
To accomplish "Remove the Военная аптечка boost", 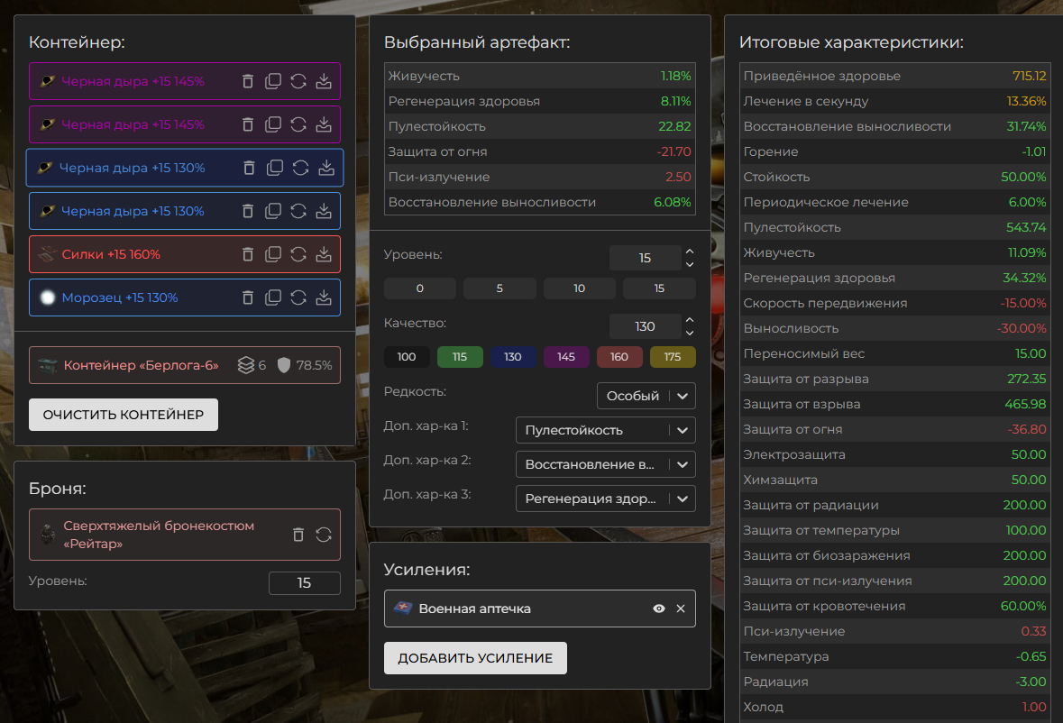I will click(x=681, y=609).
